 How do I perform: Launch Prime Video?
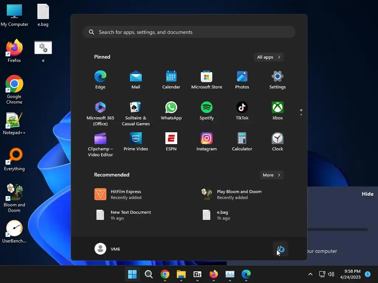[136, 142]
